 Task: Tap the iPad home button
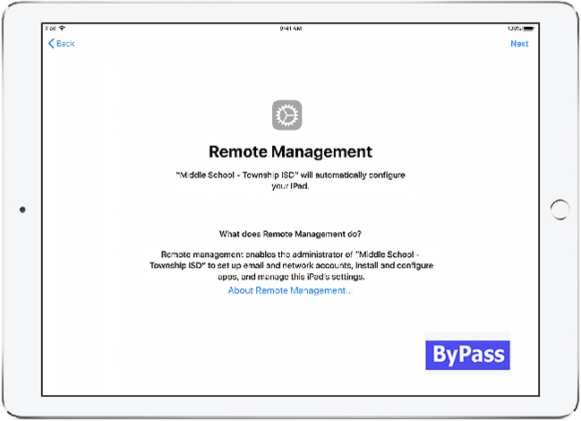click(x=560, y=210)
